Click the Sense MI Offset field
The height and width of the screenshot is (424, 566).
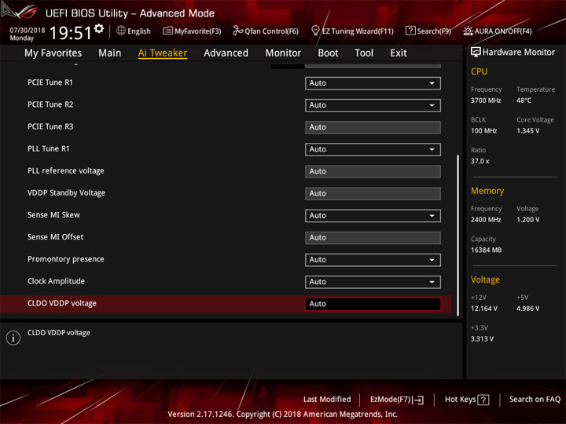(373, 238)
